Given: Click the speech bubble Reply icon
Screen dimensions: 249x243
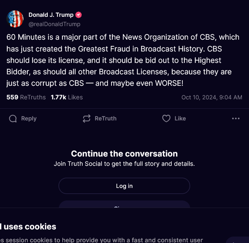Looking at the screenshot, I should 13,119.
